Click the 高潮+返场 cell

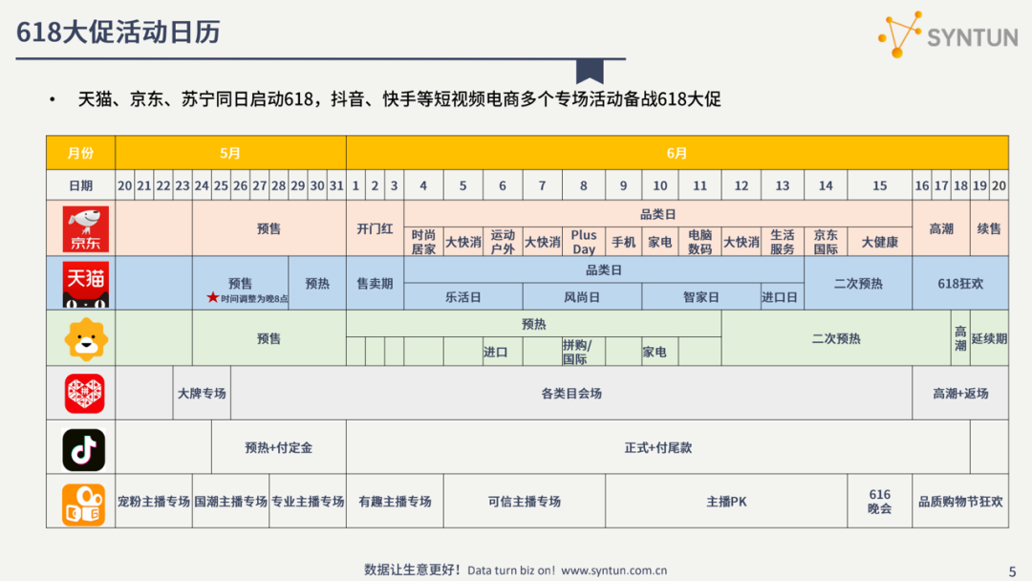[x=960, y=393]
